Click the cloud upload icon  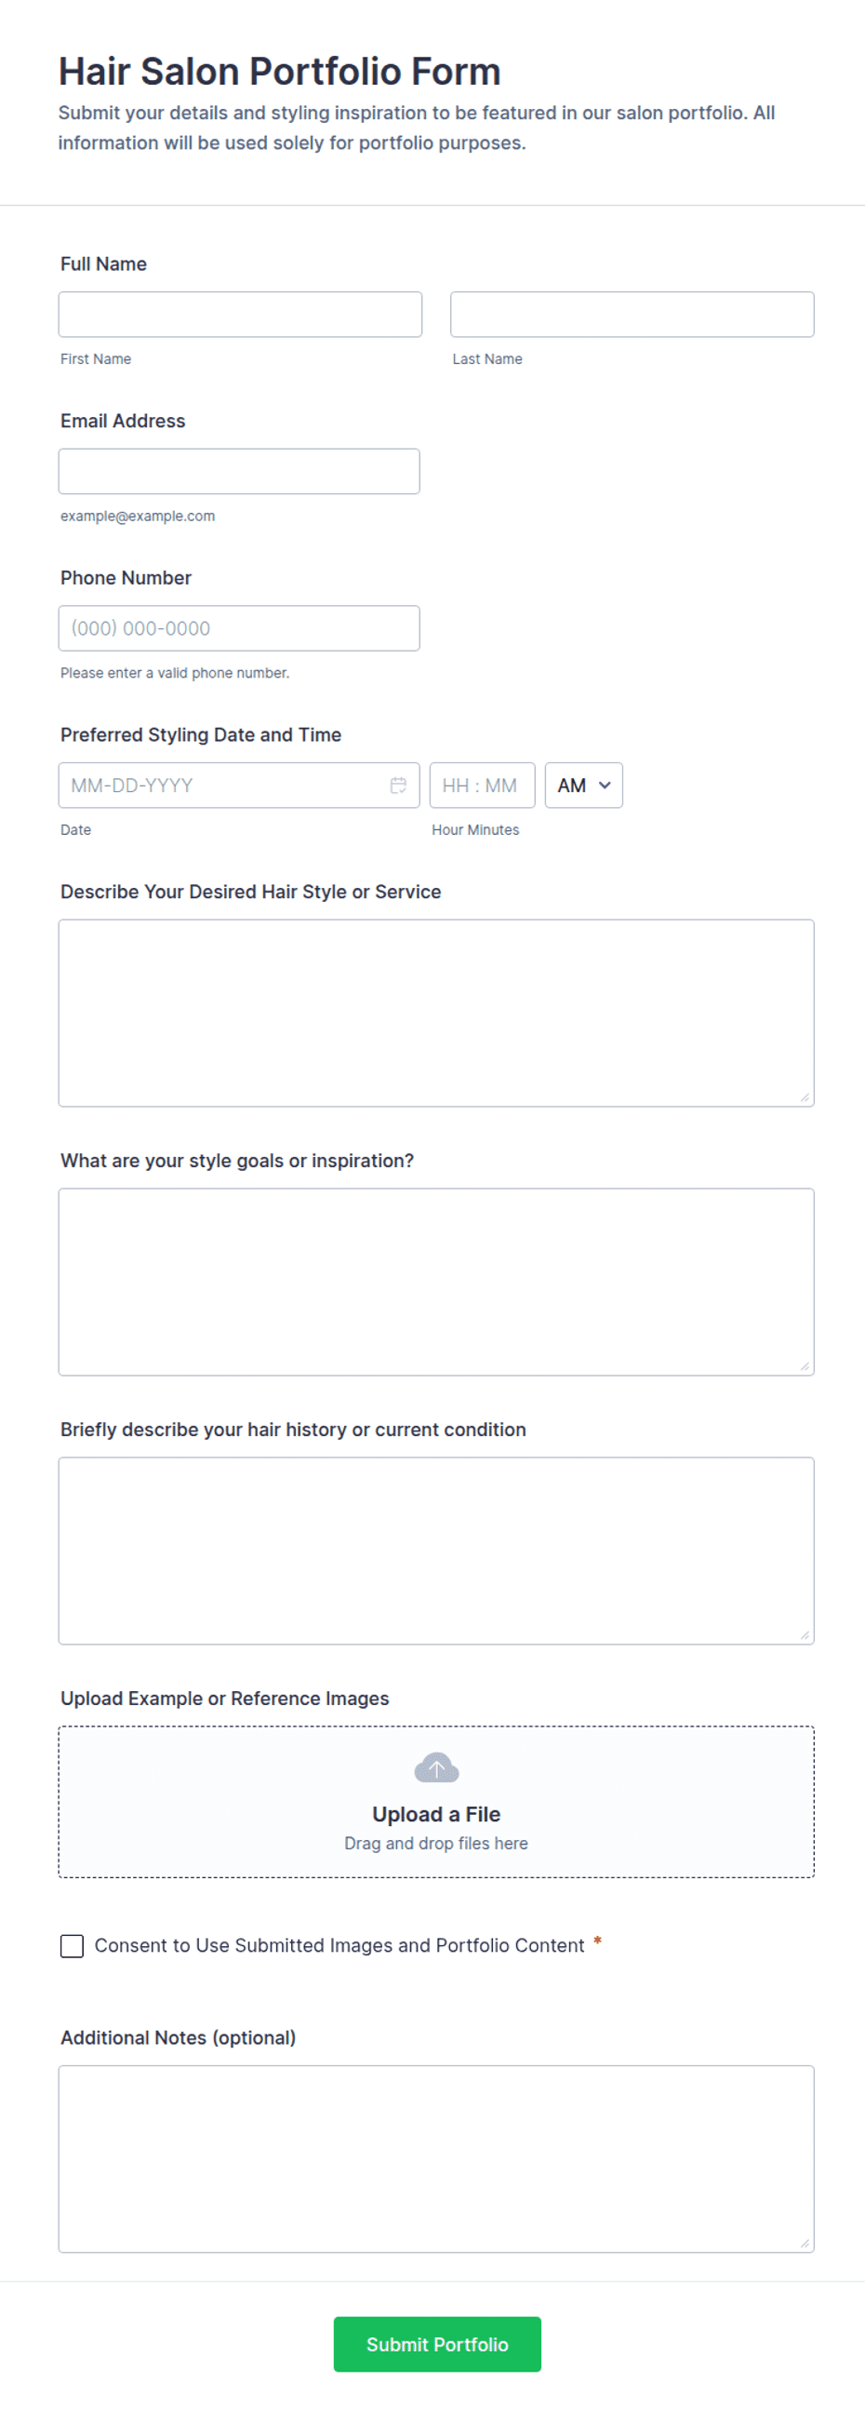point(436,1768)
